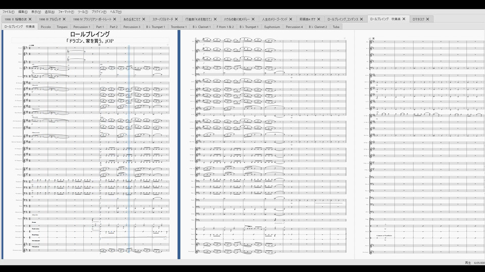The image size is (485, 272).
Task: Open the Part 2 tab
Action: pos(114,27)
